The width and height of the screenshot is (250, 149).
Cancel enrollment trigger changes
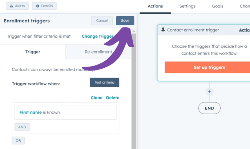(102, 21)
